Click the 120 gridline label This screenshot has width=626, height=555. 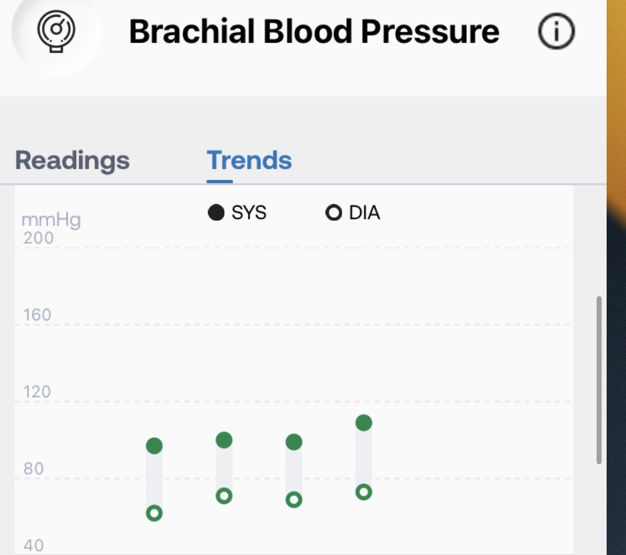37,392
